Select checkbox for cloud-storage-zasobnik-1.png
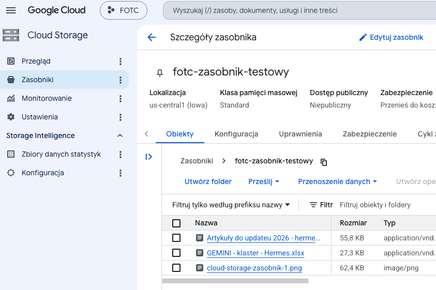436x290 pixels. click(x=176, y=268)
